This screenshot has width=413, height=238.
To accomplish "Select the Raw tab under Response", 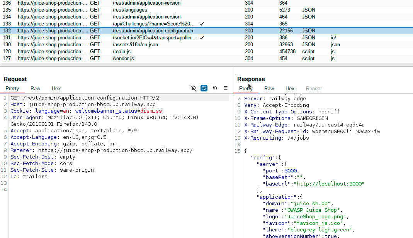I will click(x=269, y=88).
